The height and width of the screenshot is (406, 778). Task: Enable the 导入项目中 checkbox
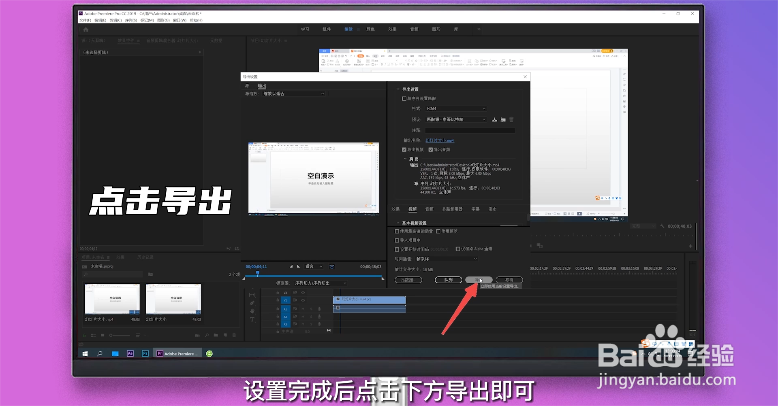click(397, 240)
